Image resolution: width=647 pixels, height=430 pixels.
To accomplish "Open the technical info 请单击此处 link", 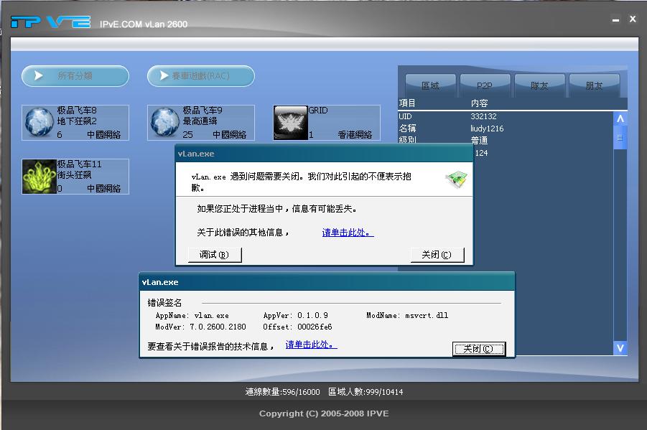I will [311, 345].
